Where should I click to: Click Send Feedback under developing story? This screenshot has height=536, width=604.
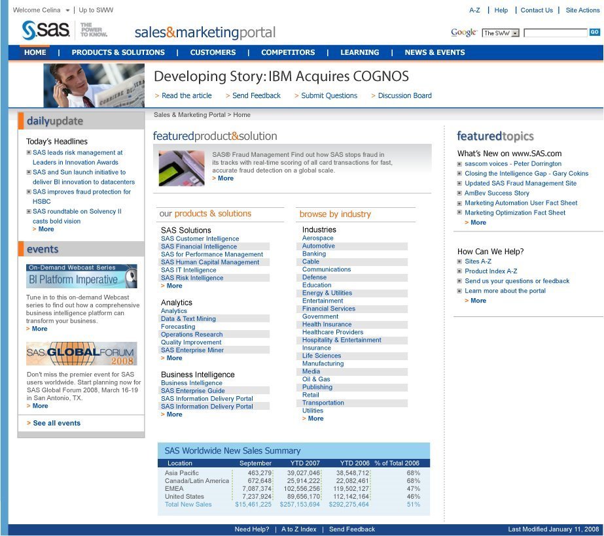(x=256, y=95)
